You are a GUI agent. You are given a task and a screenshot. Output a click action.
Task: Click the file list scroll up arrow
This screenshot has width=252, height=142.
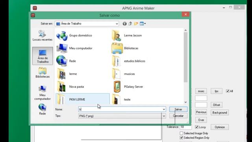[x=185, y=30]
